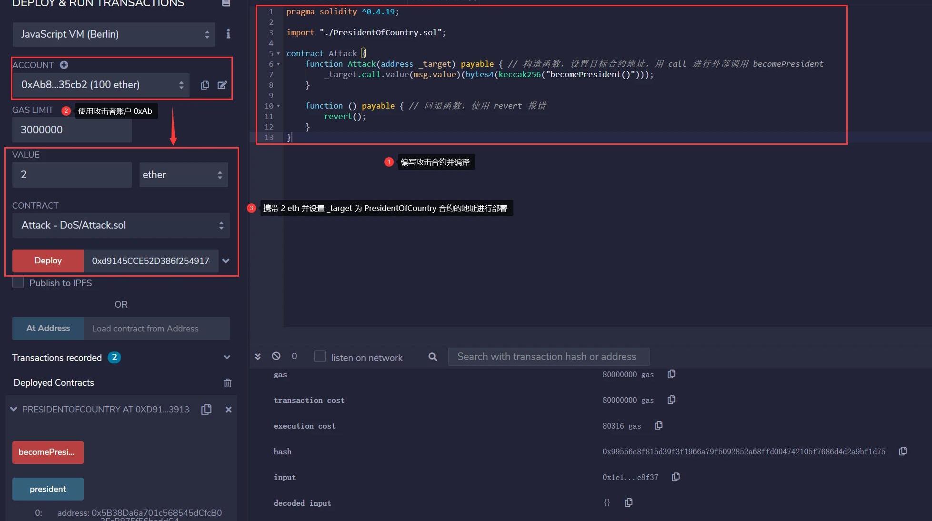Screen dimensions: 932x521
Task: Delete all deployed contracts trash icon
Action: 228,383
